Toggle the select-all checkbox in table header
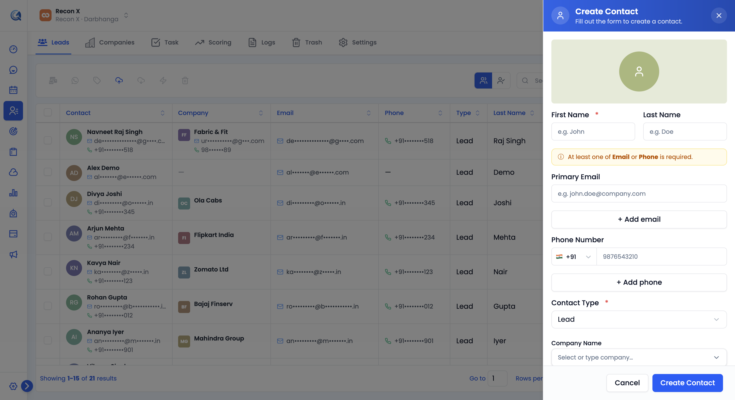 tap(48, 112)
